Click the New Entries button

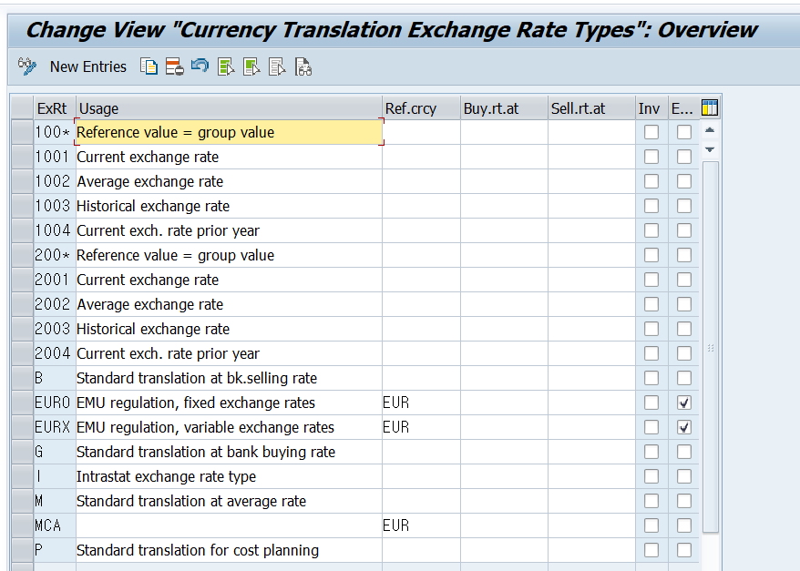(87, 66)
